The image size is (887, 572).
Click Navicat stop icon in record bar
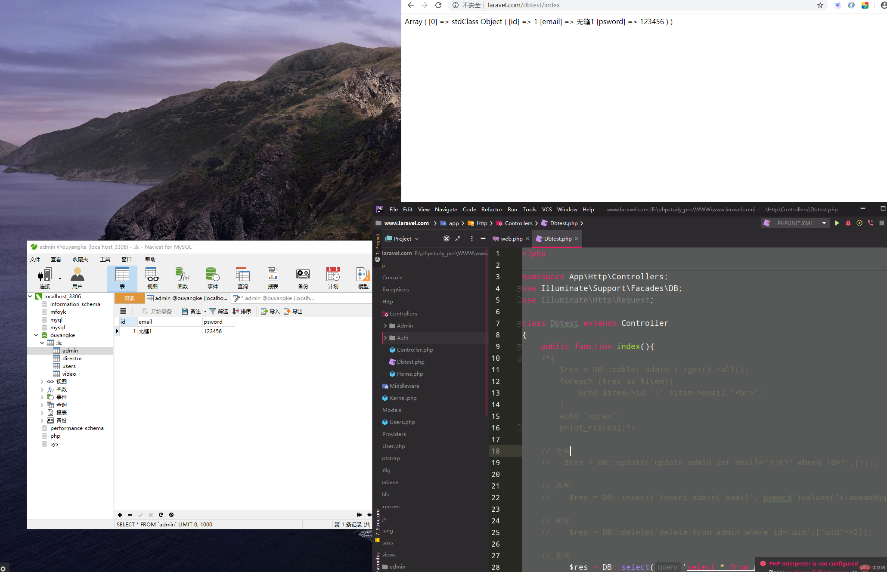coord(171,515)
